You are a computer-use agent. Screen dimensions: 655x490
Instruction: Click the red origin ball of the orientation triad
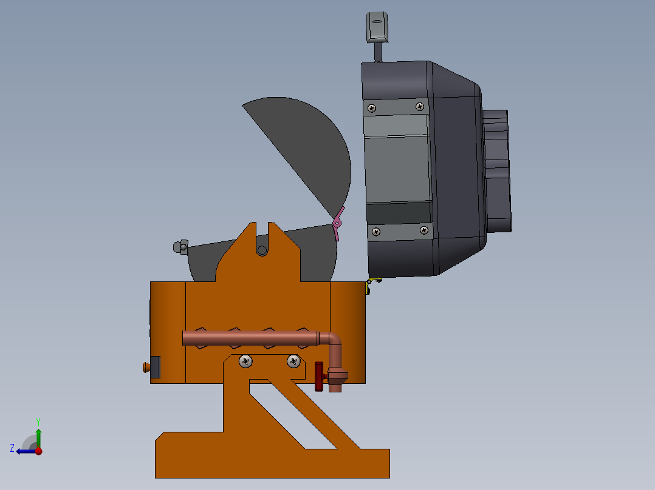click(x=38, y=451)
